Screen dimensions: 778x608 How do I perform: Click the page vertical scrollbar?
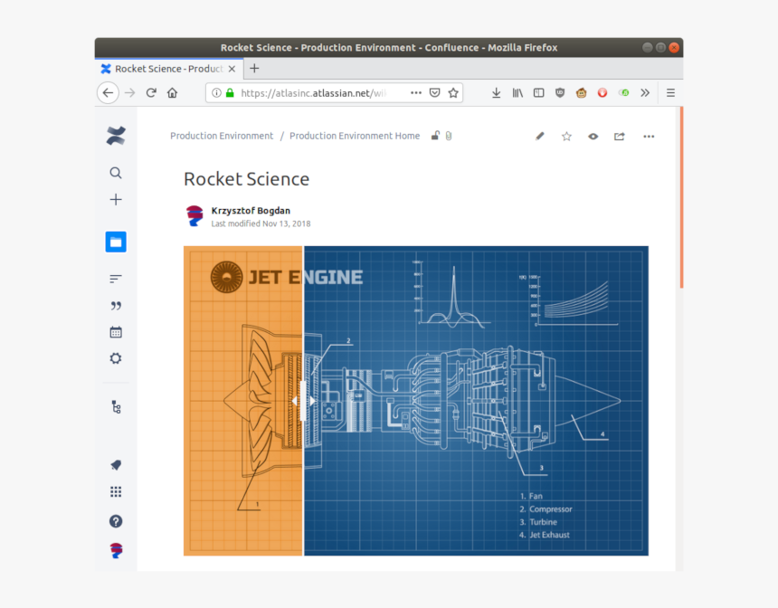[x=681, y=197]
